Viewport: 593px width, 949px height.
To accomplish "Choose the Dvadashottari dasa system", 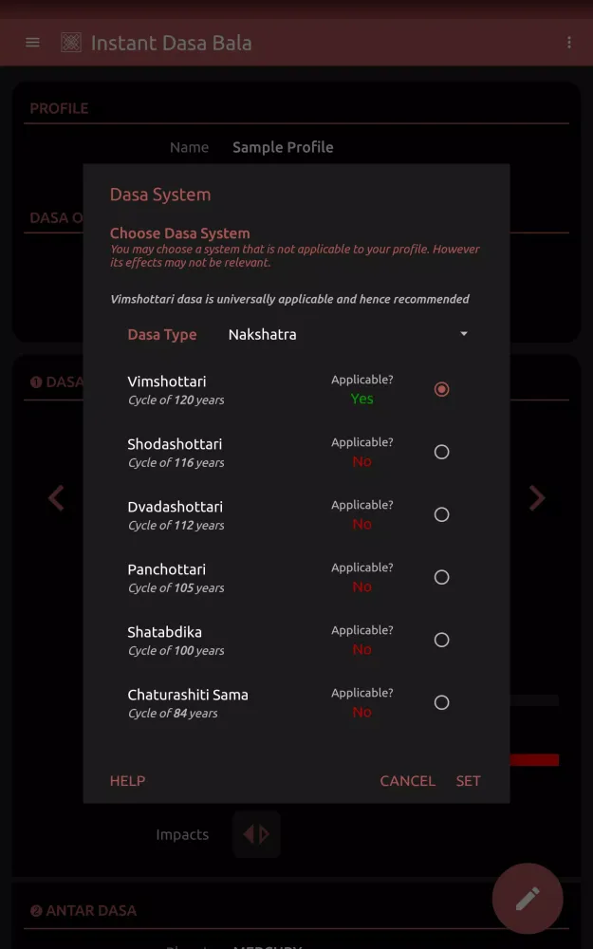I will click(441, 514).
